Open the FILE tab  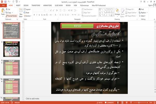pos(3,5)
